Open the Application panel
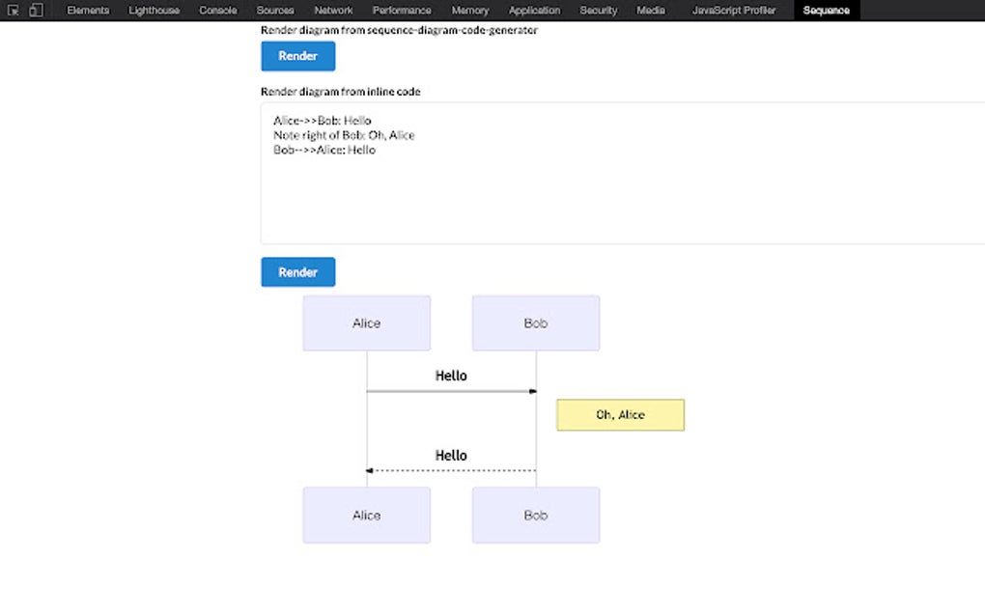Image resolution: width=985 pixels, height=616 pixels. tap(534, 10)
